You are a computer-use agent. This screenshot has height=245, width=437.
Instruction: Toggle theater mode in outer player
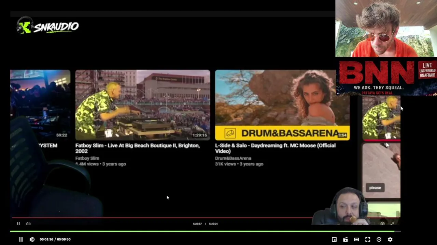coord(356,239)
